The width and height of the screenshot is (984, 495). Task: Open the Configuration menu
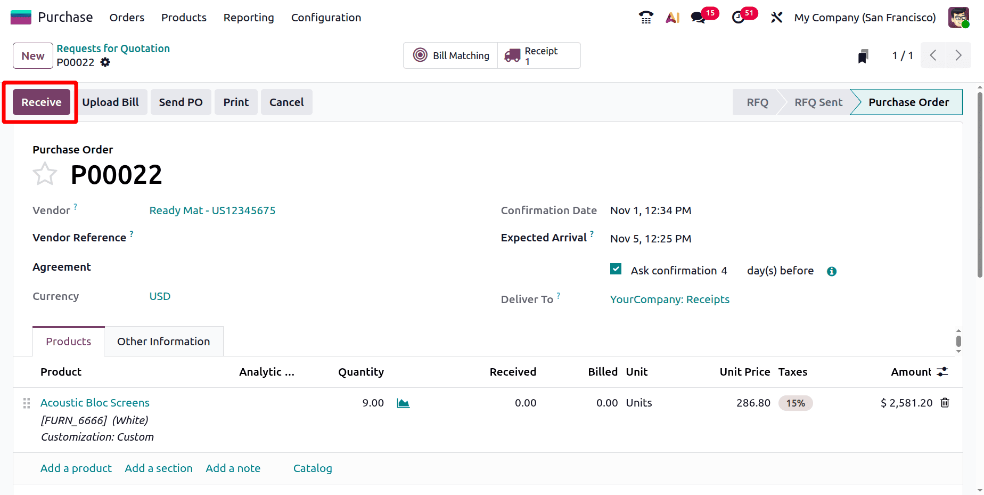click(x=326, y=17)
